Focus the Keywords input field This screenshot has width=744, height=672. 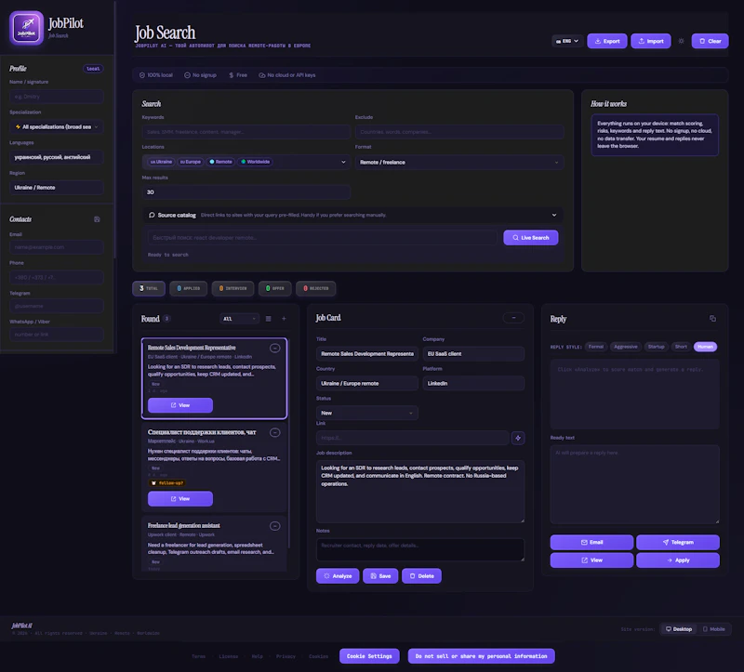246,132
